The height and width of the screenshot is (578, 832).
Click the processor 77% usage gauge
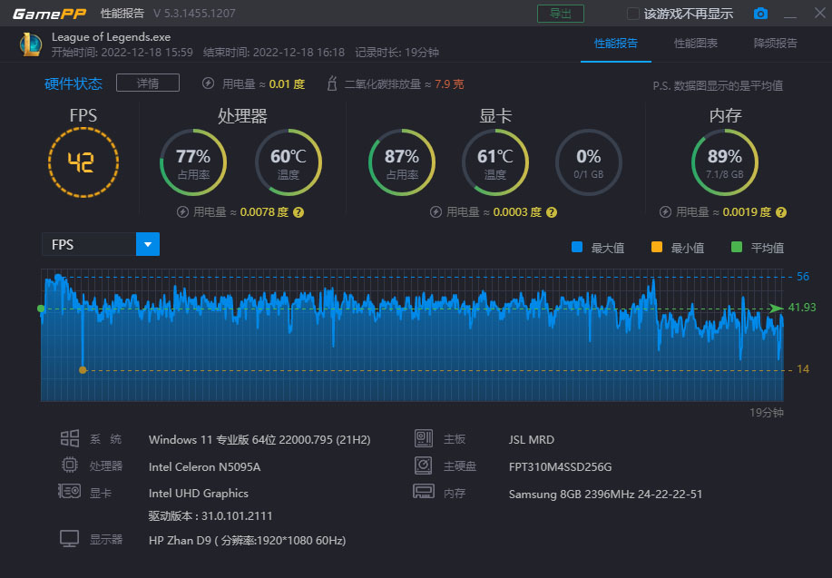tap(193, 162)
